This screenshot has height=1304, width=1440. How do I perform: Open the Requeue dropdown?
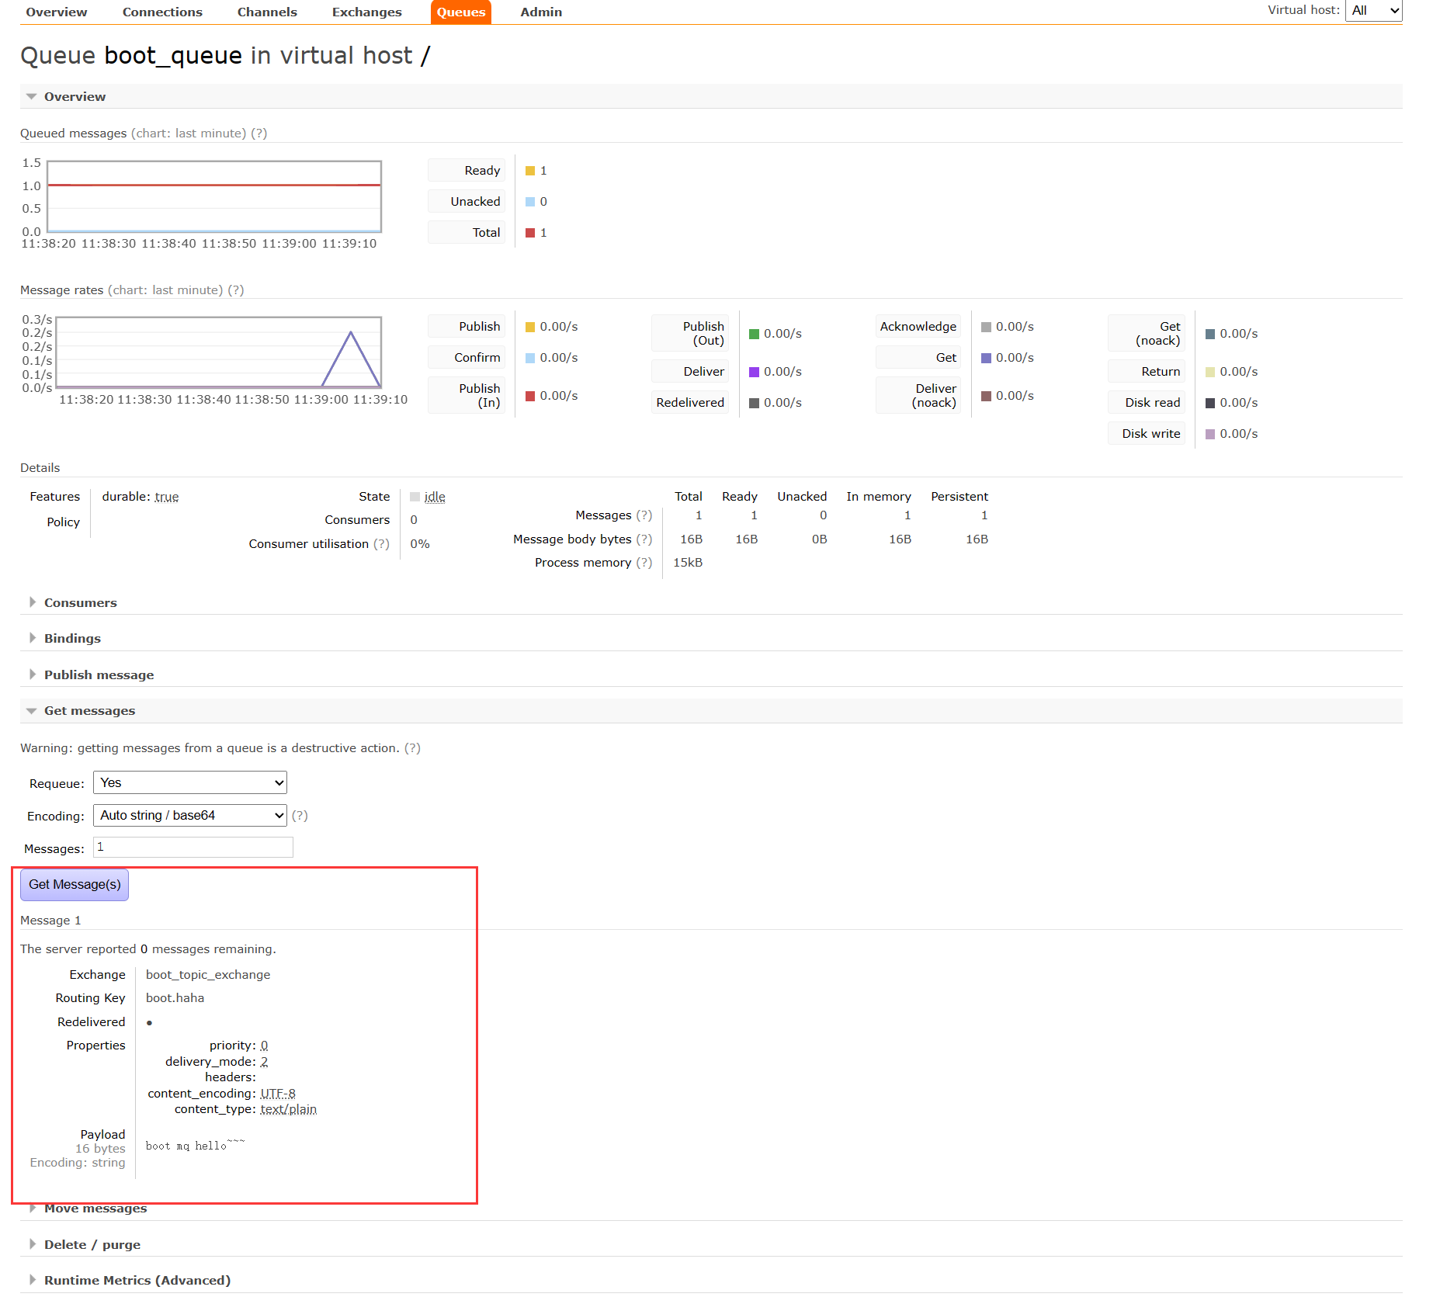click(x=189, y=782)
